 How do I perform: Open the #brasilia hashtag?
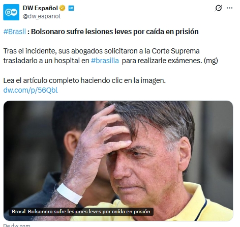(x=105, y=61)
